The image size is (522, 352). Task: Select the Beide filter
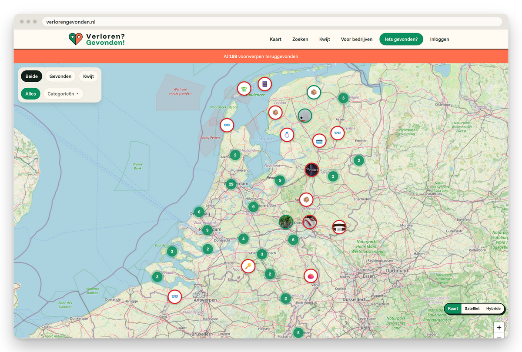pyautogui.click(x=32, y=76)
